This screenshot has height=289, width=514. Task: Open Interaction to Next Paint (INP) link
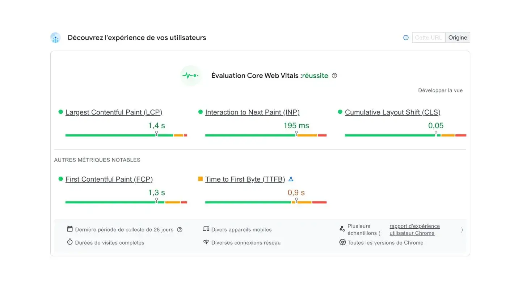(x=252, y=112)
